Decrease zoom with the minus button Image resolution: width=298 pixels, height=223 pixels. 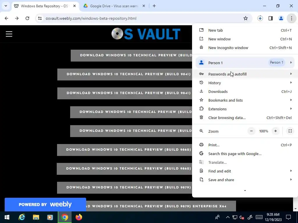click(x=251, y=131)
